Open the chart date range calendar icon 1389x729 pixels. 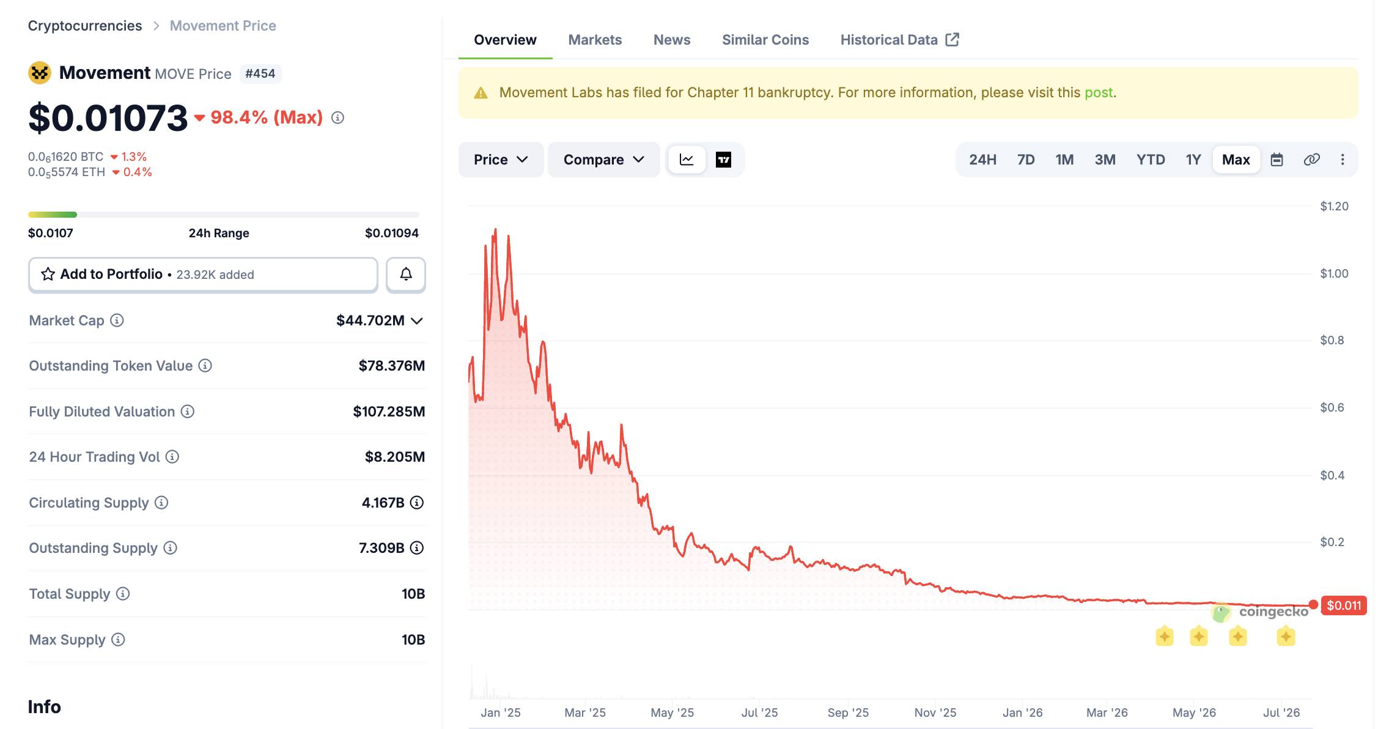click(1277, 160)
